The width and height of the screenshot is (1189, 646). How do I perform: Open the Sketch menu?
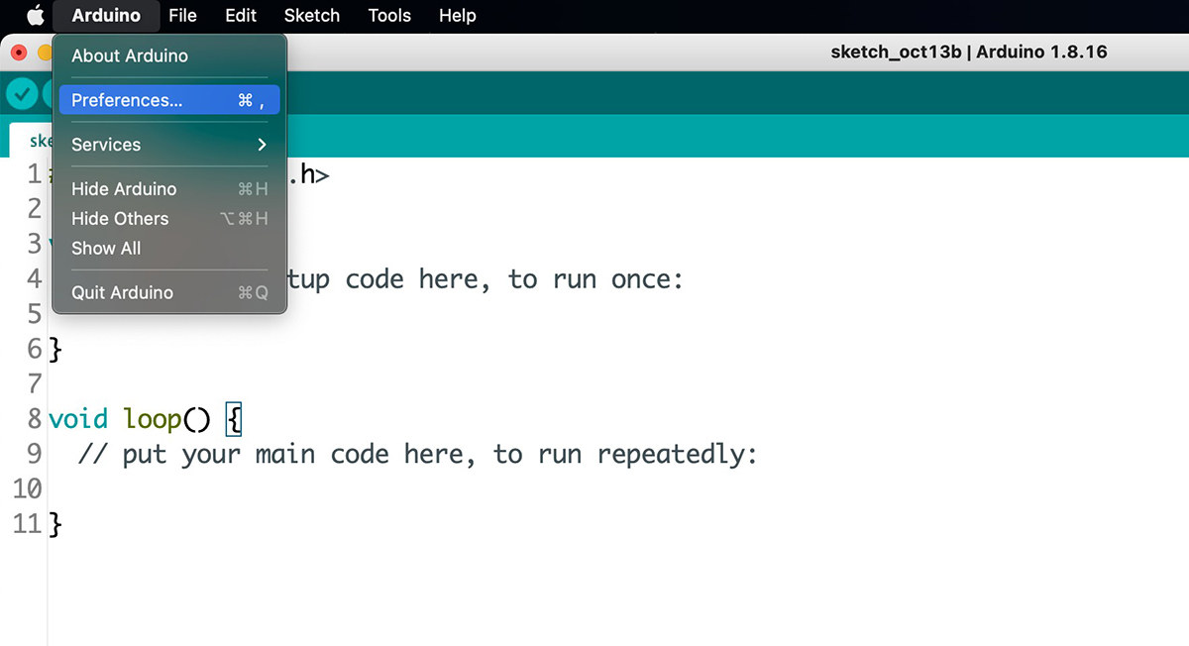click(312, 15)
